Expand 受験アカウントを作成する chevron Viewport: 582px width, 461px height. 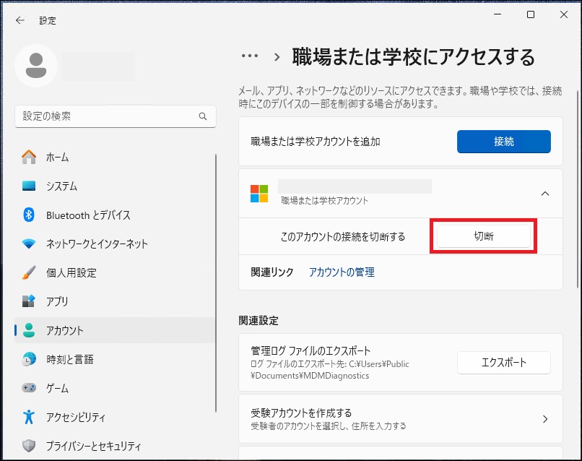(x=545, y=419)
